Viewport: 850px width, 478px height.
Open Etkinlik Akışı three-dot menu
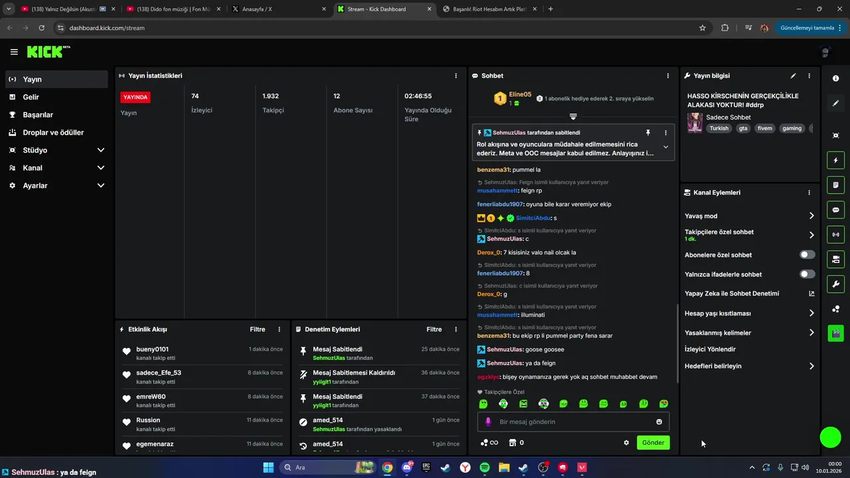[279, 329]
